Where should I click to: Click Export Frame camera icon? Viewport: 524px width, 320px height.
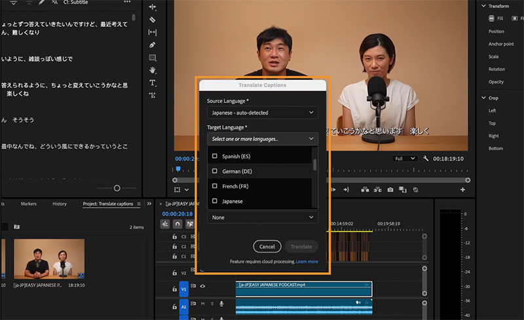pyautogui.click(x=390, y=190)
